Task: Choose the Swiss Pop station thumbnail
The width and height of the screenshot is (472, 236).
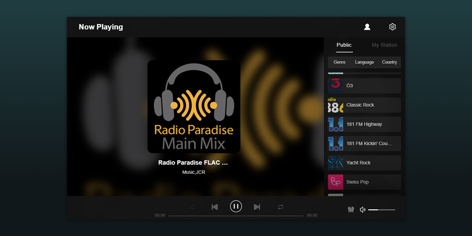Action: coord(336,182)
